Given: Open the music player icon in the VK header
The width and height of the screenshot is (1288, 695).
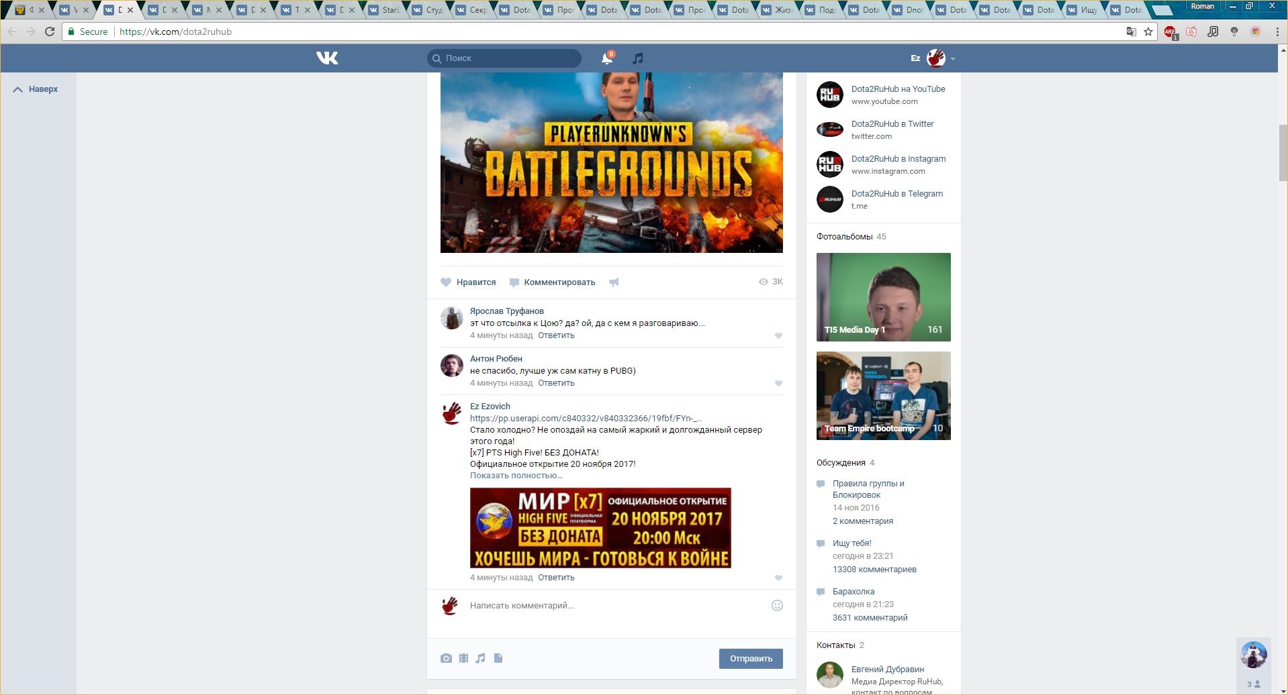Looking at the screenshot, I should (x=638, y=58).
